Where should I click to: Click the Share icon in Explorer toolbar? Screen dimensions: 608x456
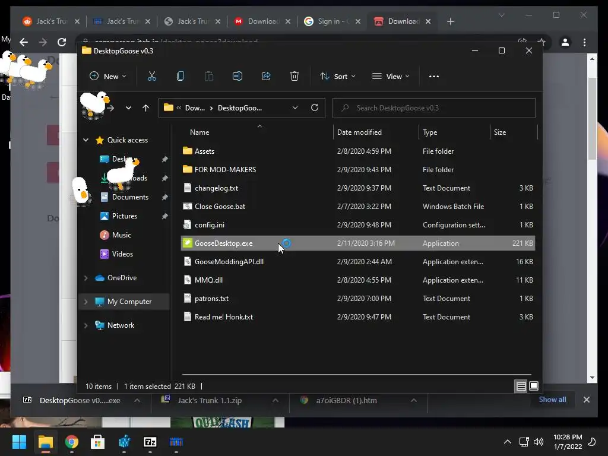[266, 77]
